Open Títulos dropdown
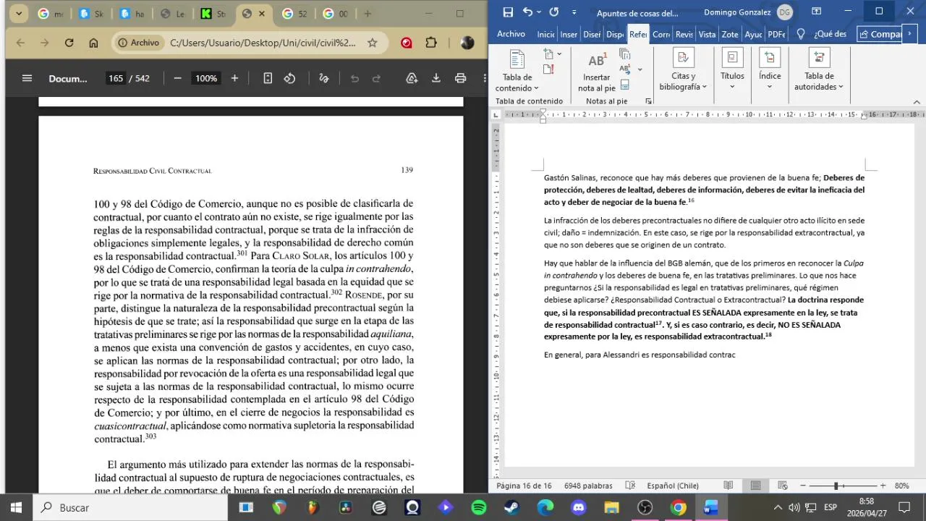 (732, 70)
